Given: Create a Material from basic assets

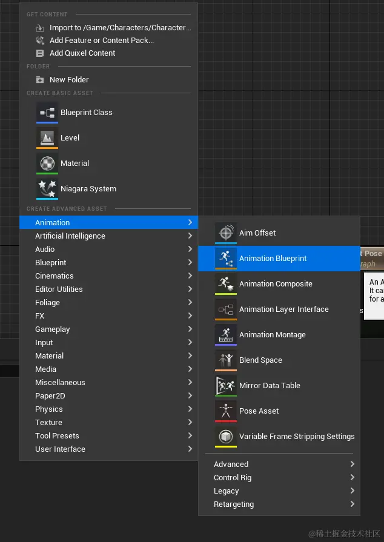Looking at the screenshot, I should pos(108,163).
